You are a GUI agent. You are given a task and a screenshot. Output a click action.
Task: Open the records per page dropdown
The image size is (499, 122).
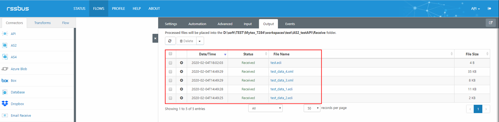point(312,108)
